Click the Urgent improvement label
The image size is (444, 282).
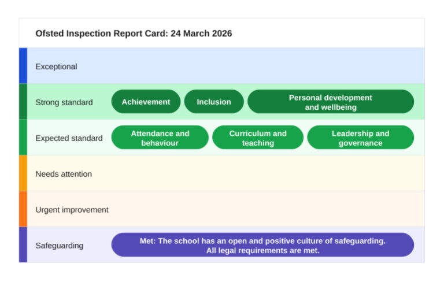coord(72,210)
